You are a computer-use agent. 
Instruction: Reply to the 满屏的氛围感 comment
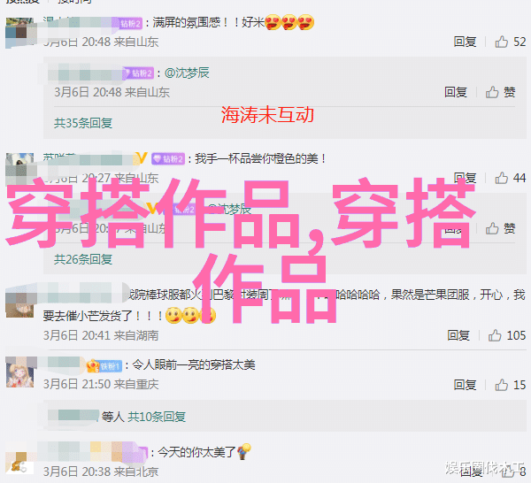465,42
